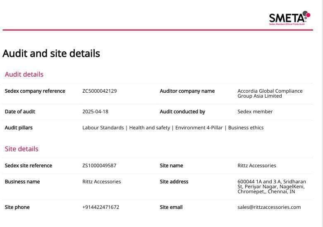Click the Environment 4-Pillar text
This screenshot has height=227, width=323.
[199, 128]
